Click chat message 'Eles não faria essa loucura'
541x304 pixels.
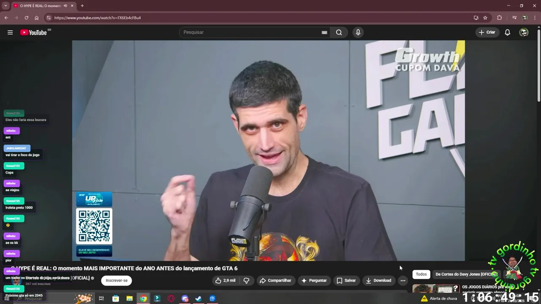pyautogui.click(x=26, y=120)
